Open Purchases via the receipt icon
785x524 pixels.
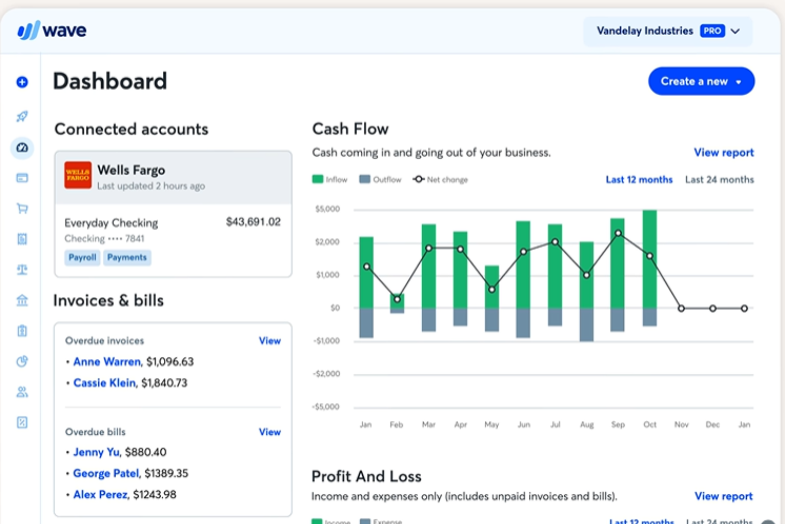coord(22,239)
